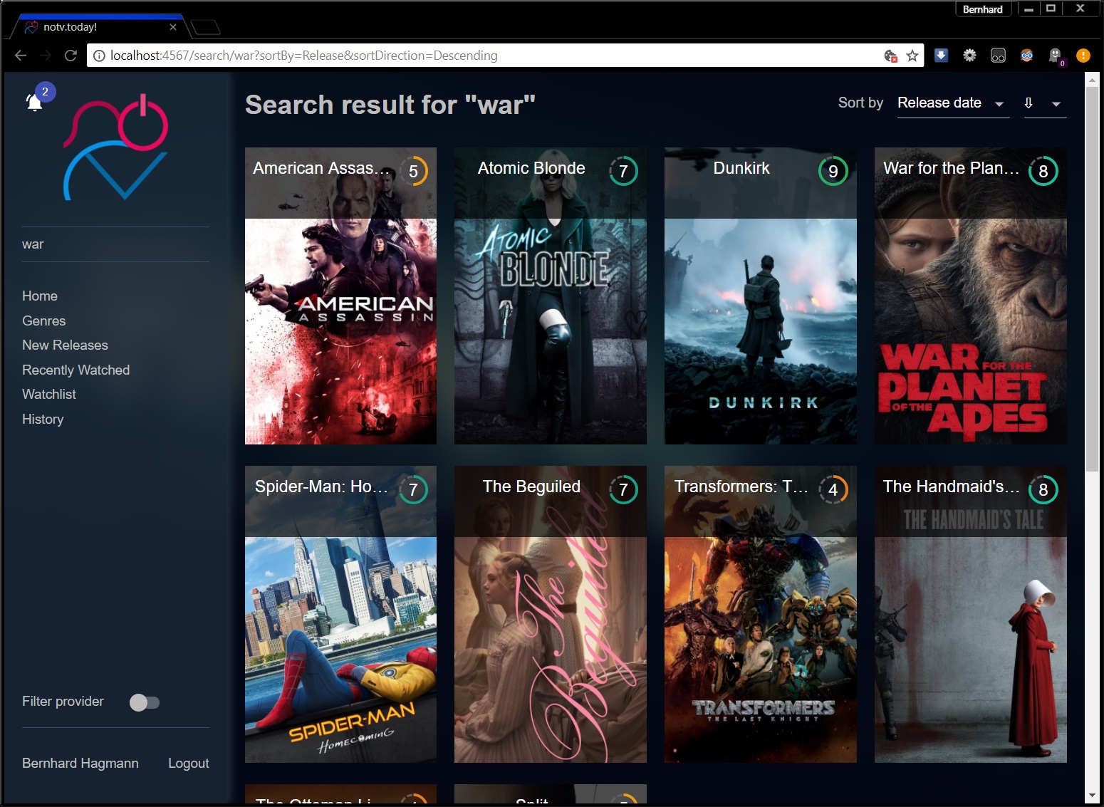Click the orange alert extension icon
1104x807 pixels.
1083,56
